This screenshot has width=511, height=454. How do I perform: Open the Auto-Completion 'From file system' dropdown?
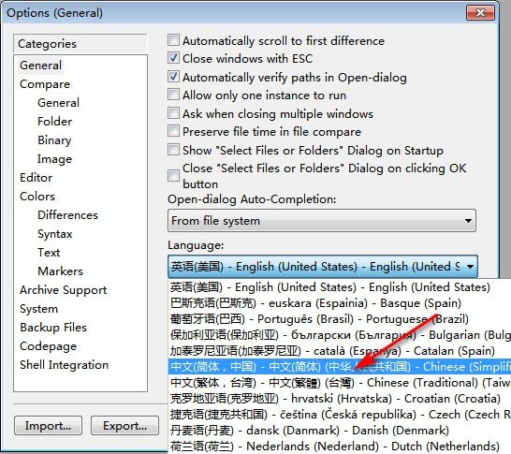[322, 221]
